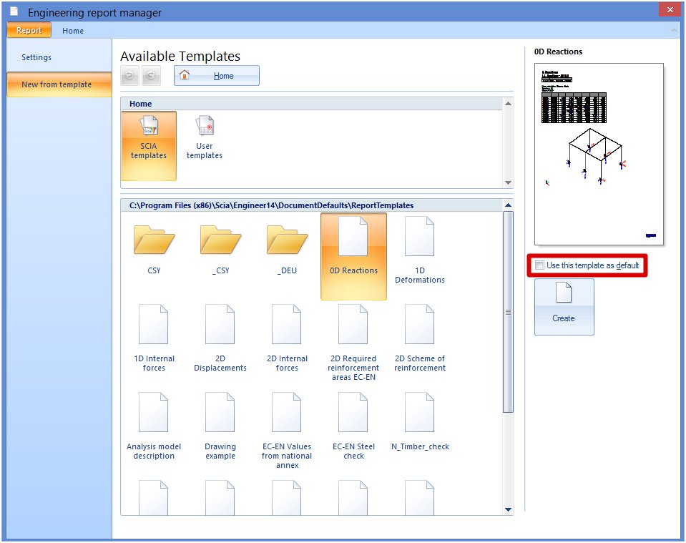The image size is (686, 543).
Task: Click the Create button
Action: (564, 307)
